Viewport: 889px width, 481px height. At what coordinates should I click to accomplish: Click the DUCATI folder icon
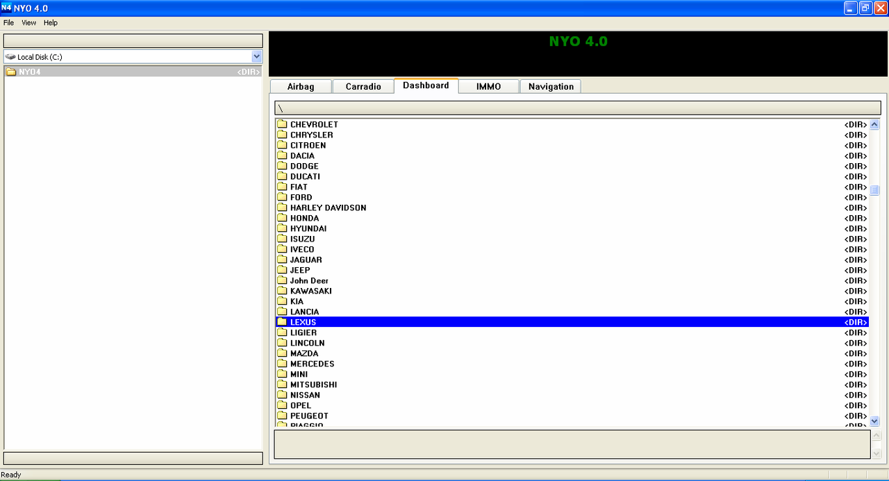tap(282, 176)
